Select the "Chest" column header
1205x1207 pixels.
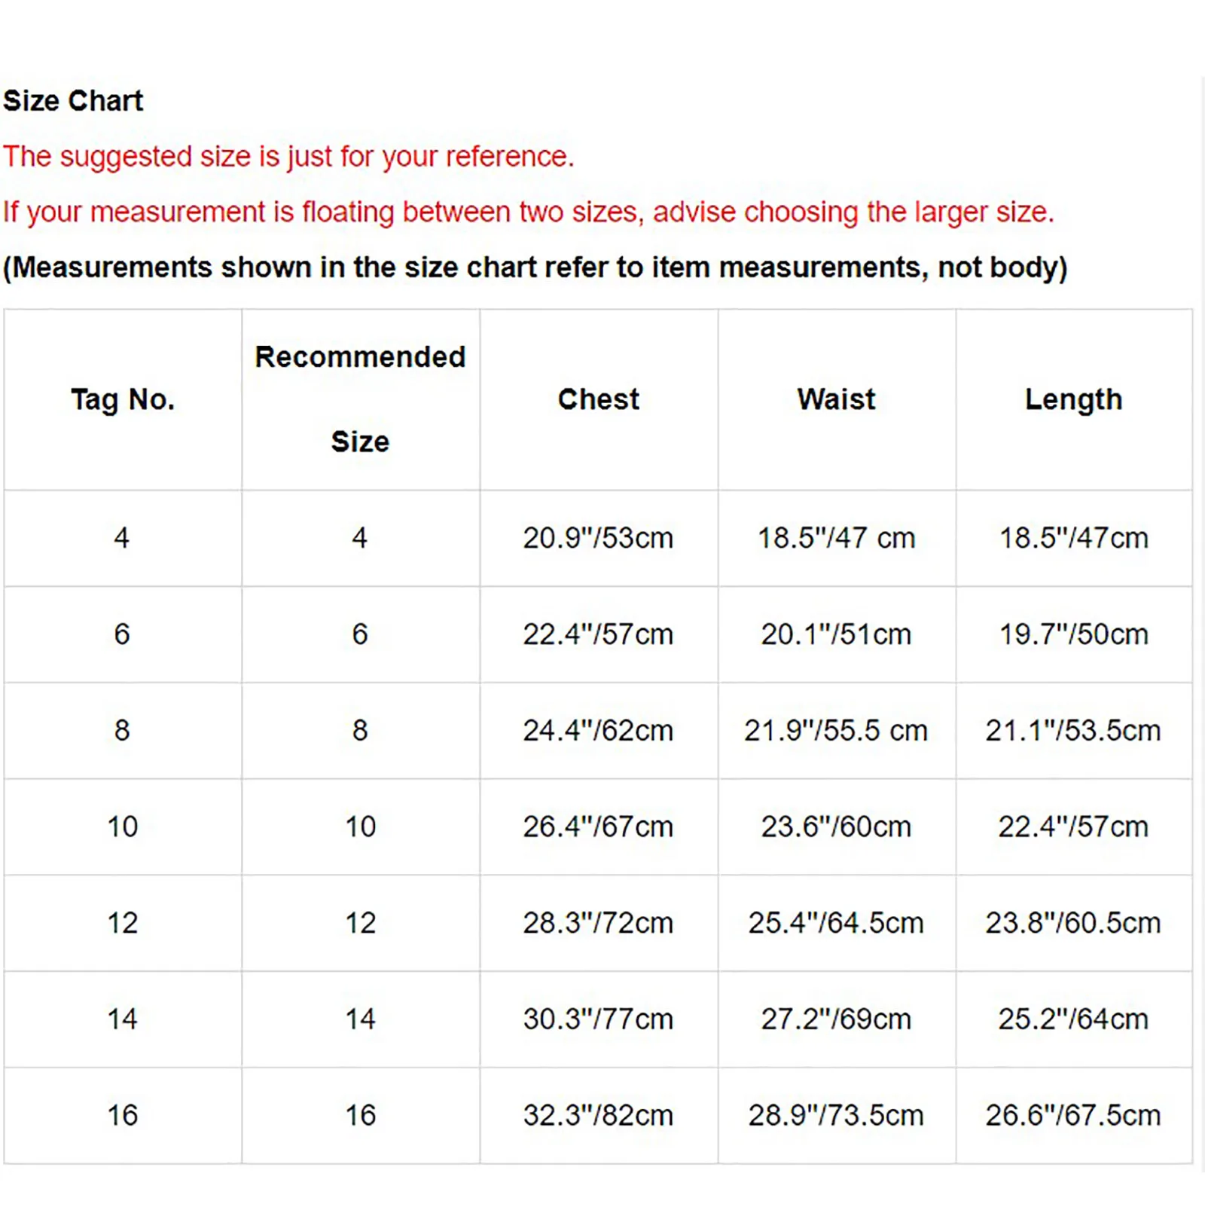point(598,399)
